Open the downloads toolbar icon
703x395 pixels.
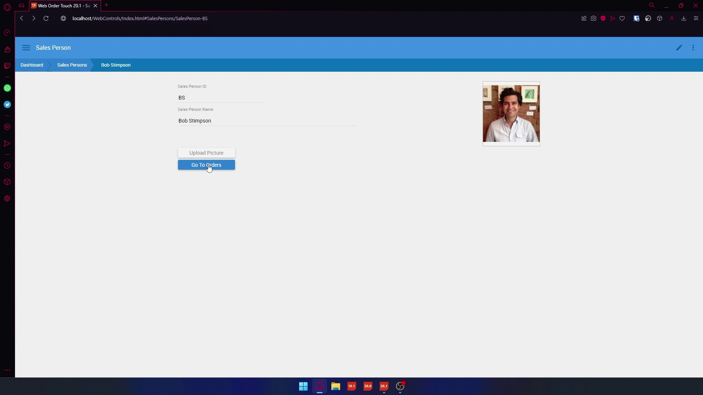click(x=684, y=18)
